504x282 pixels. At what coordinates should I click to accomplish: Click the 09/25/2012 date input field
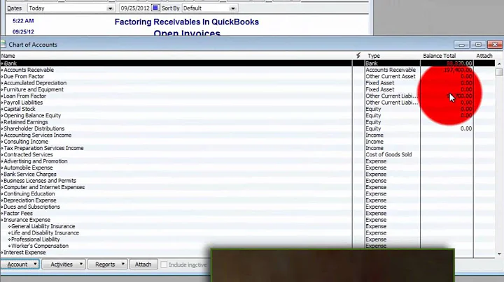pos(135,8)
